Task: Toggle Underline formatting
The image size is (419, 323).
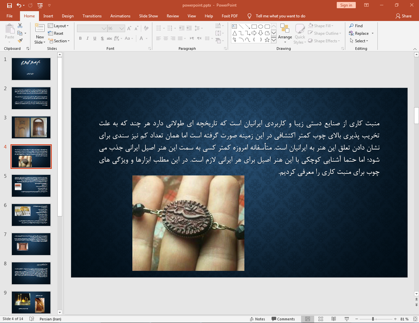Action: pyautogui.click(x=95, y=38)
